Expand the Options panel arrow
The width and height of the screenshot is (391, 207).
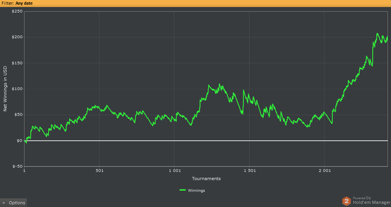click(4, 203)
